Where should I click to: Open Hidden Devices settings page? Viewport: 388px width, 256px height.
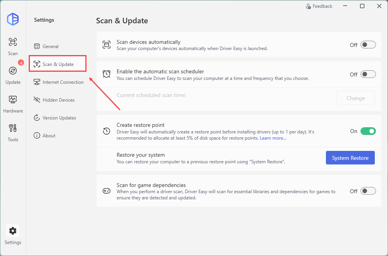click(58, 100)
